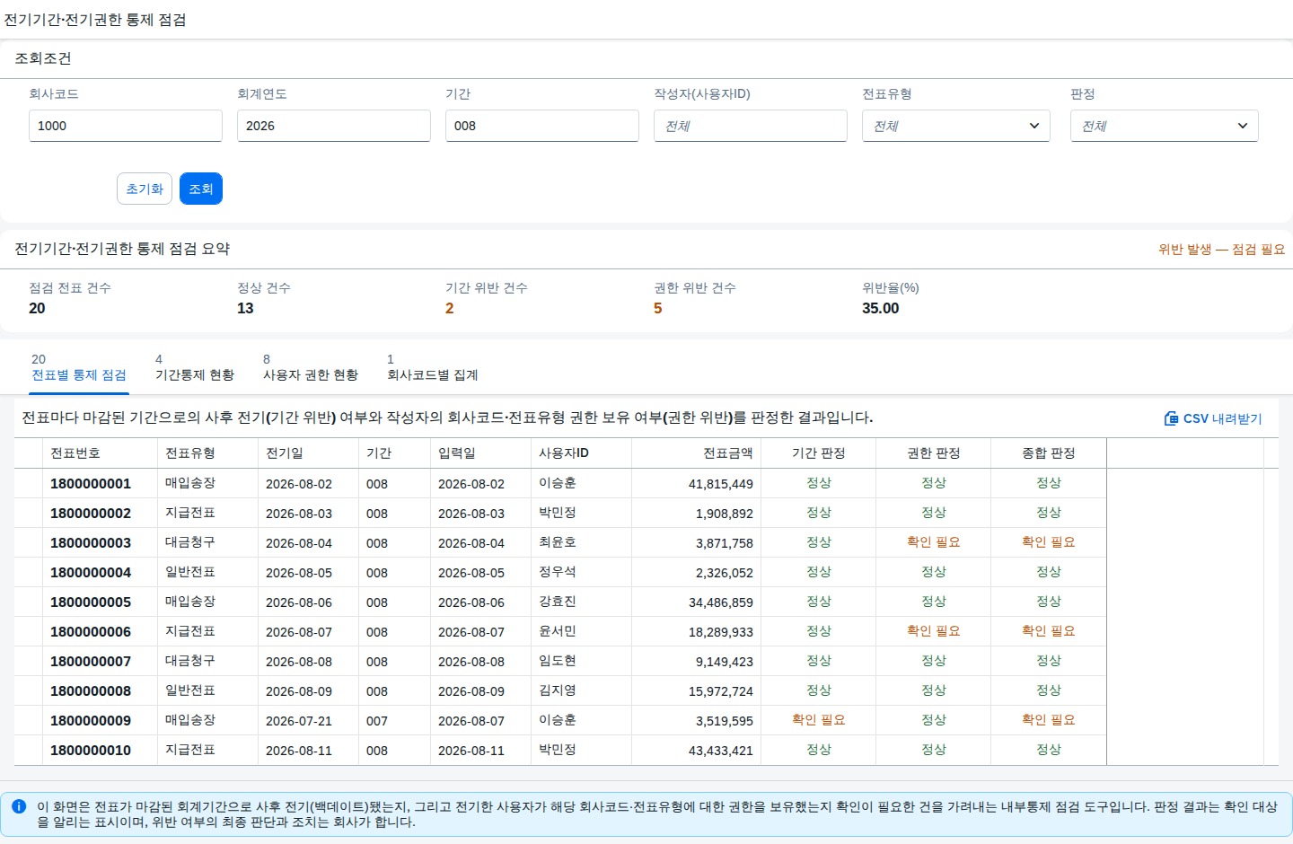Select document number 1800000010

91,751
